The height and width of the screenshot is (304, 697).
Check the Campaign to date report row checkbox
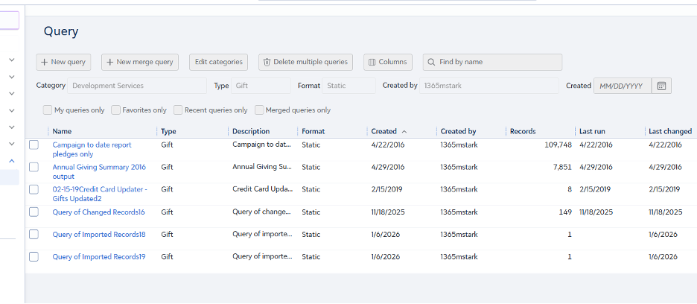click(x=34, y=145)
